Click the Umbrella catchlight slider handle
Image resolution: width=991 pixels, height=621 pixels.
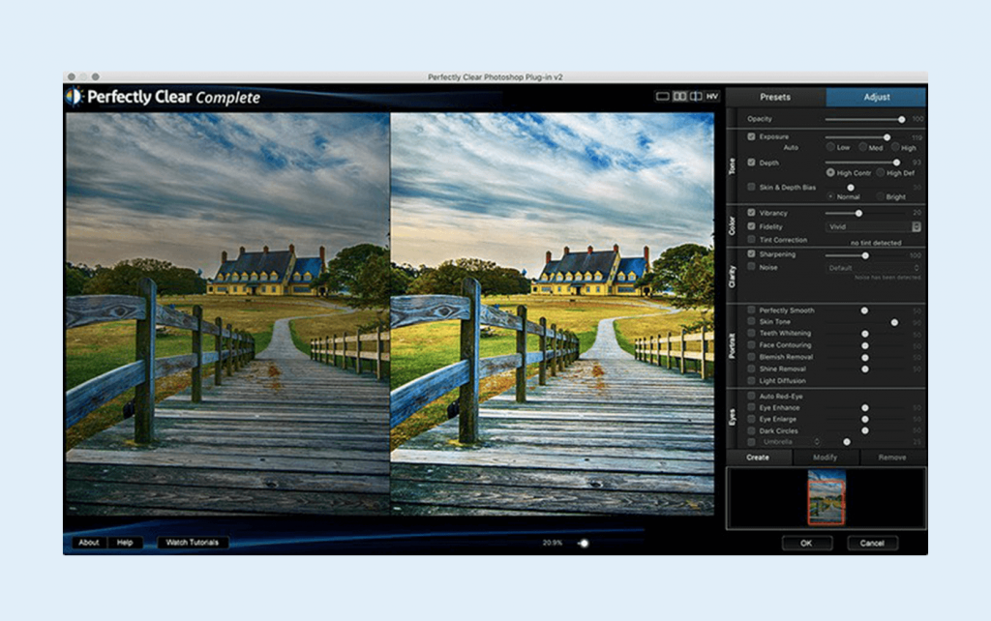[x=846, y=442]
